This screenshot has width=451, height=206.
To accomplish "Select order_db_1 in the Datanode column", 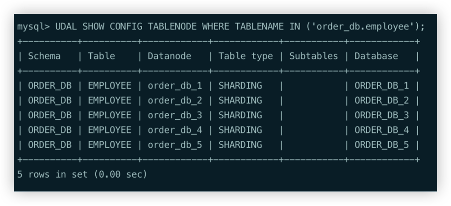I will pyautogui.click(x=175, y=86).
